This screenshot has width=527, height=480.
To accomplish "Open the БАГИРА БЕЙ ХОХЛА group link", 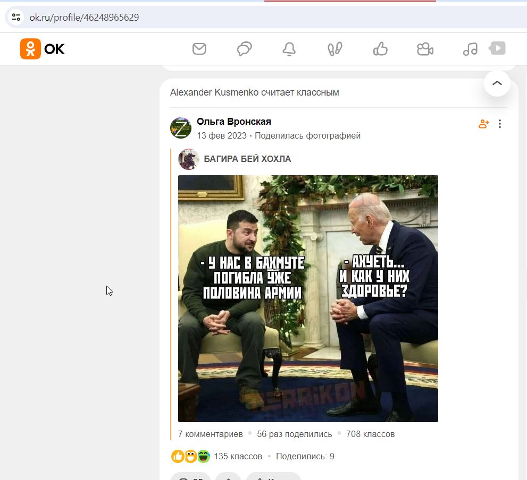I will tap(247, 159).
